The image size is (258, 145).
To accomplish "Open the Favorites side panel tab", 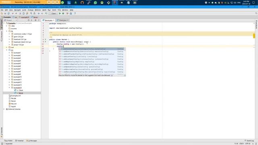I will pos(2,132).
